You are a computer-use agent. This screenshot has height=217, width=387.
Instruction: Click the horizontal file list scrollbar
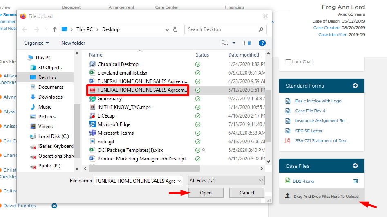(x=144, y=169)
